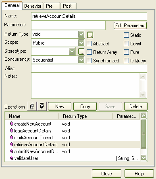
Task: Expand the Concurrency dropdown showing Sequential
Action: (81, 60)
